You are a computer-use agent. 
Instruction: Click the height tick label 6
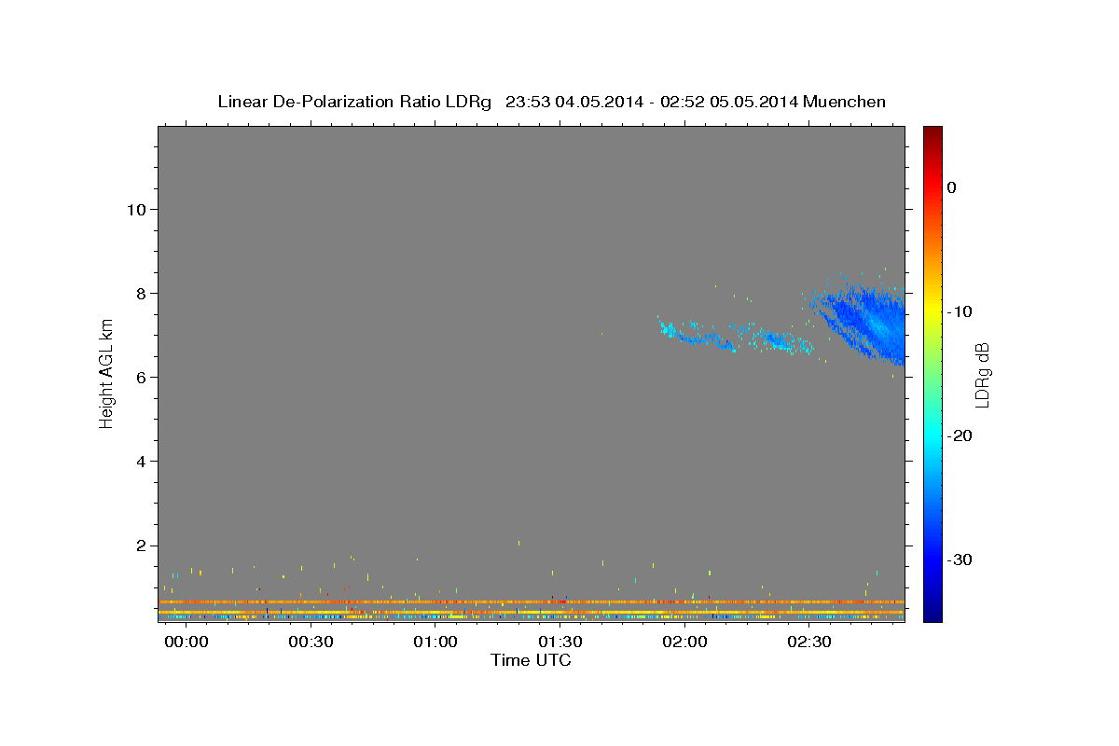(x=140, y=377)
